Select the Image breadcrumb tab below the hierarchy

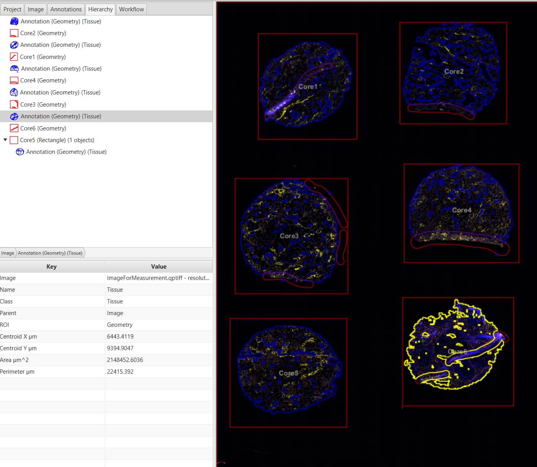pyautogui.click(x=7, y=253)
